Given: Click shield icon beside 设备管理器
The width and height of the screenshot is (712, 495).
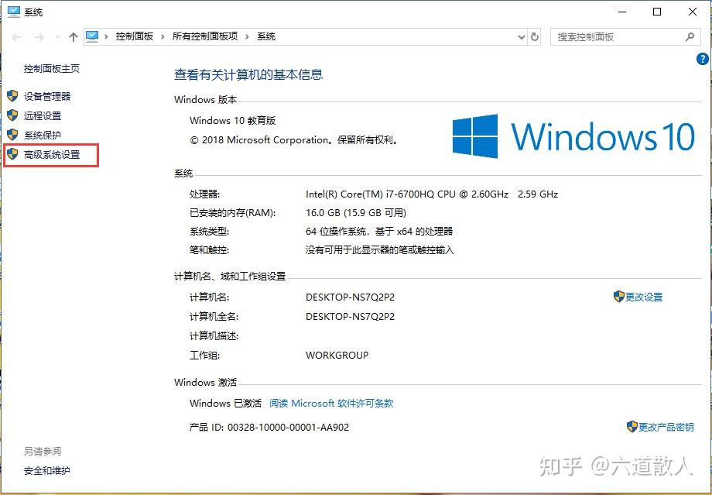Looking at the screenshot, I should pyautogui.click(x=12, y=96).
